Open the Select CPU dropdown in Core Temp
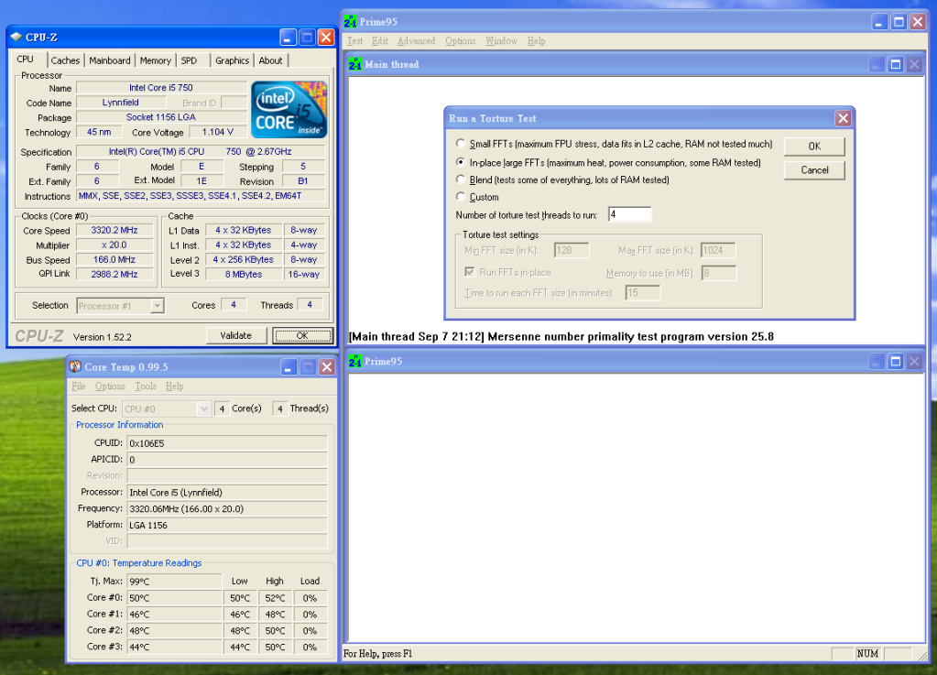The height and width of the screenshot is (675, 937). pyautogui.click(x=167, y=408)
